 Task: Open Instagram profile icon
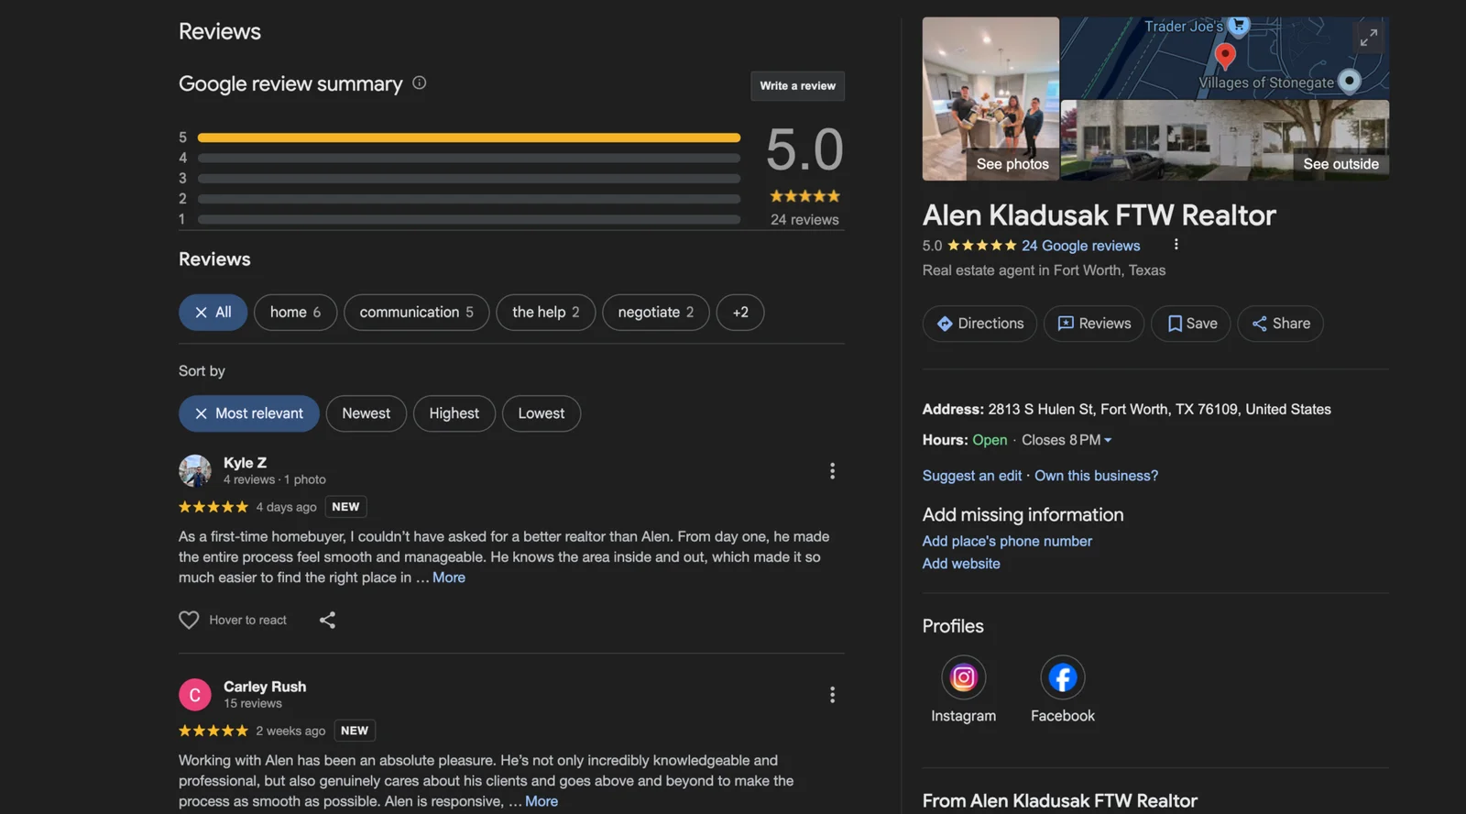coord(963,678)
